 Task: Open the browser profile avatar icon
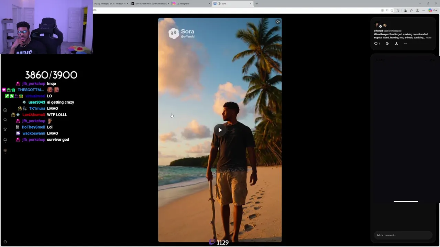(417, 10)
